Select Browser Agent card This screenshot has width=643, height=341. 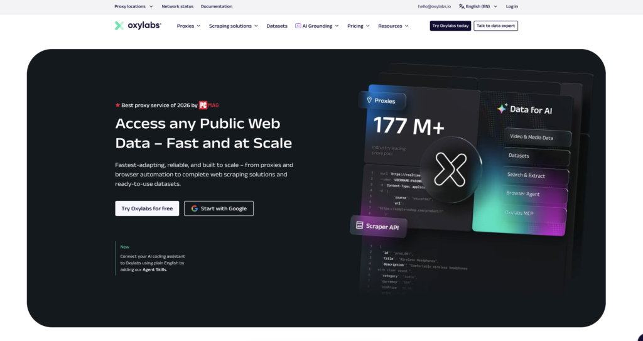tap(535, 195)
